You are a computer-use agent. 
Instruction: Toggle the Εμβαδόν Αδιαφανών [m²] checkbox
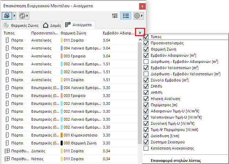146,55
